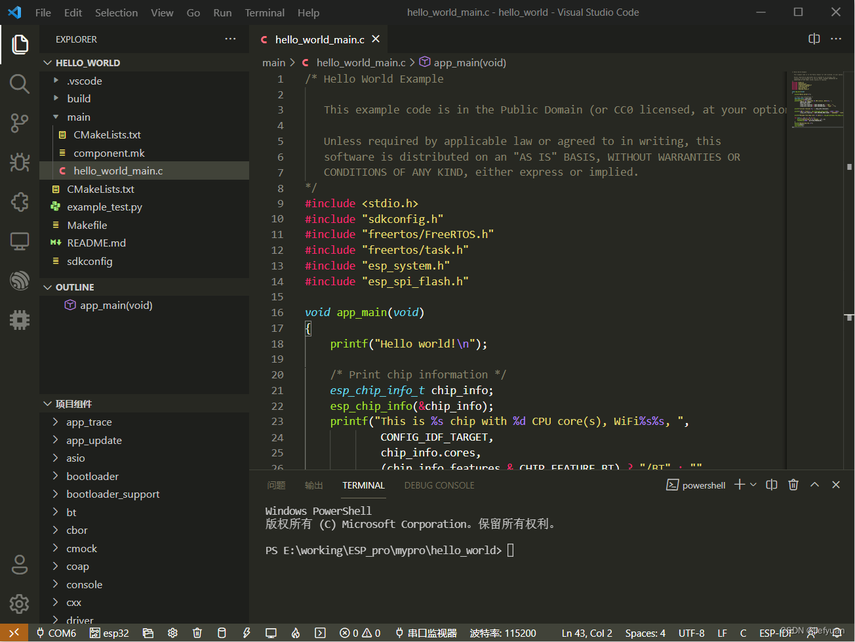Open the File menu
The image size is (855, 642).
tap(43, 12)
